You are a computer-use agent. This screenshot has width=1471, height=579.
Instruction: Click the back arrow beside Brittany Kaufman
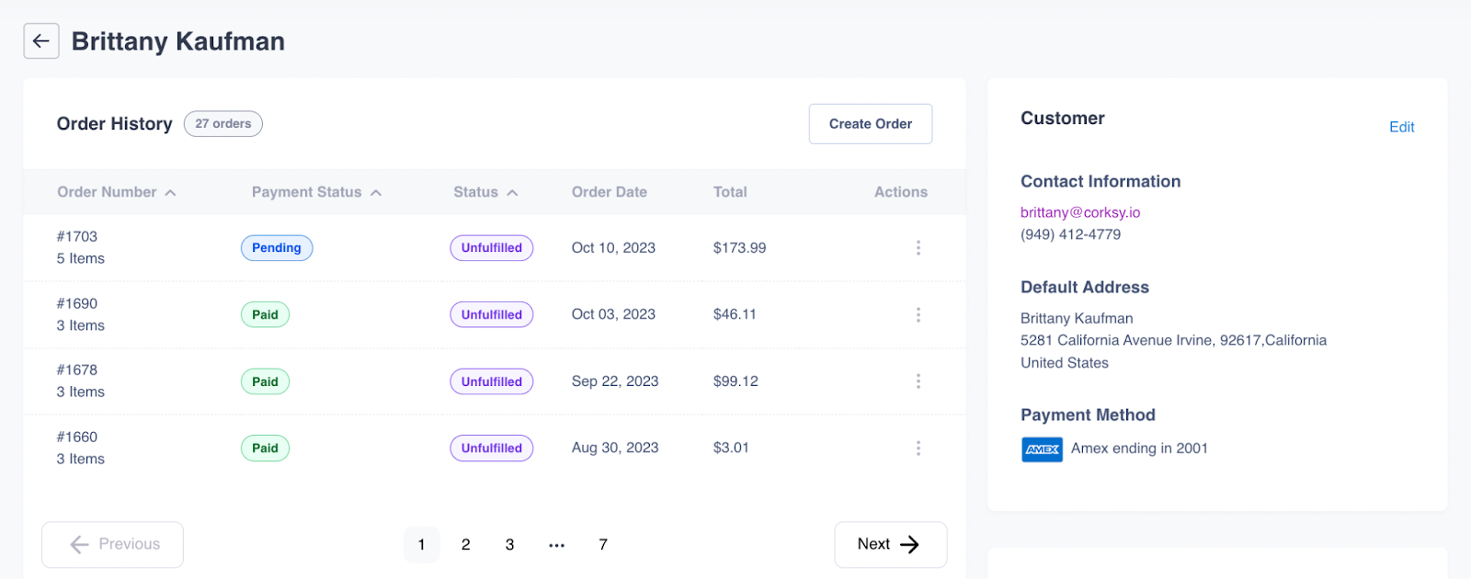[x=41, y=41]
